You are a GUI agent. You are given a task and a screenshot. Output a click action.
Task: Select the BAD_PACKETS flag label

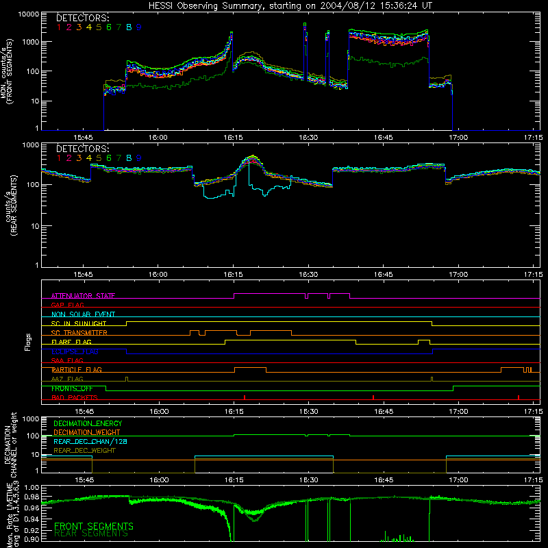coord(75,397)
